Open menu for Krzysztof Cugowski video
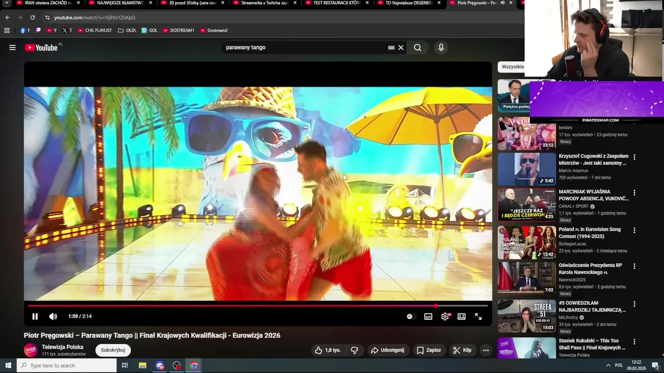The height and width of the screenshot is (373, 664). [x=634, y=157]
